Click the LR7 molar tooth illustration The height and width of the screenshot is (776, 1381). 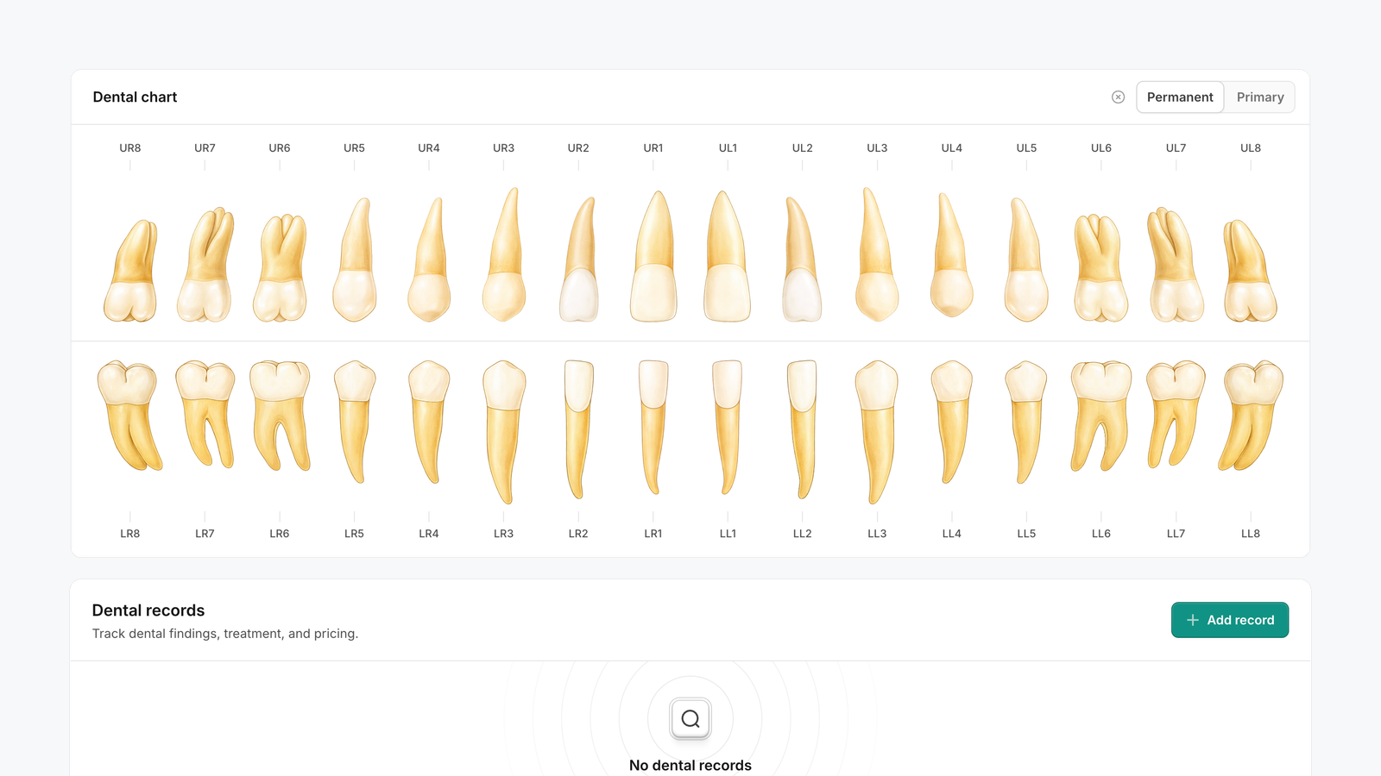tap(205, 415)
